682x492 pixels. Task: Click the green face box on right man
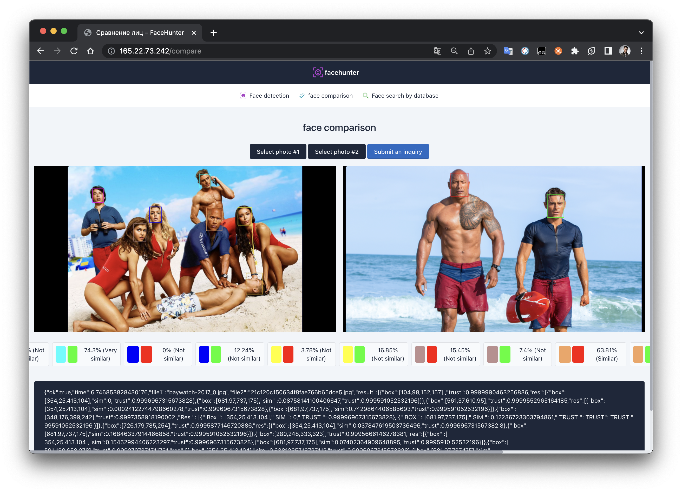(x=555, y=206)
